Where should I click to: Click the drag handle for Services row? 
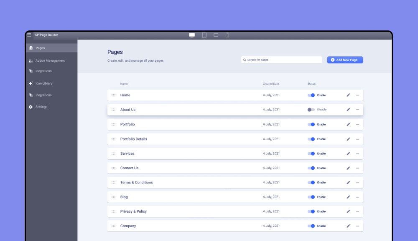[113, 153]
